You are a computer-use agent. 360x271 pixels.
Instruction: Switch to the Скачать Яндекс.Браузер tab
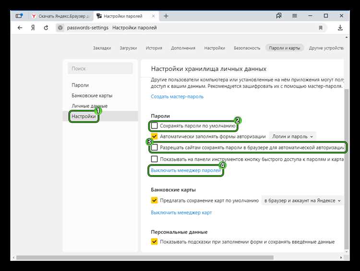tap(60, 16)
